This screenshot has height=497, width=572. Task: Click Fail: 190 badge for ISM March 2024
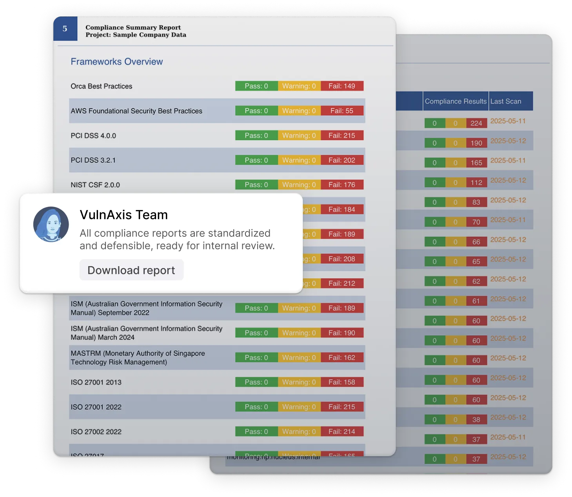click(x=342, y=333)
